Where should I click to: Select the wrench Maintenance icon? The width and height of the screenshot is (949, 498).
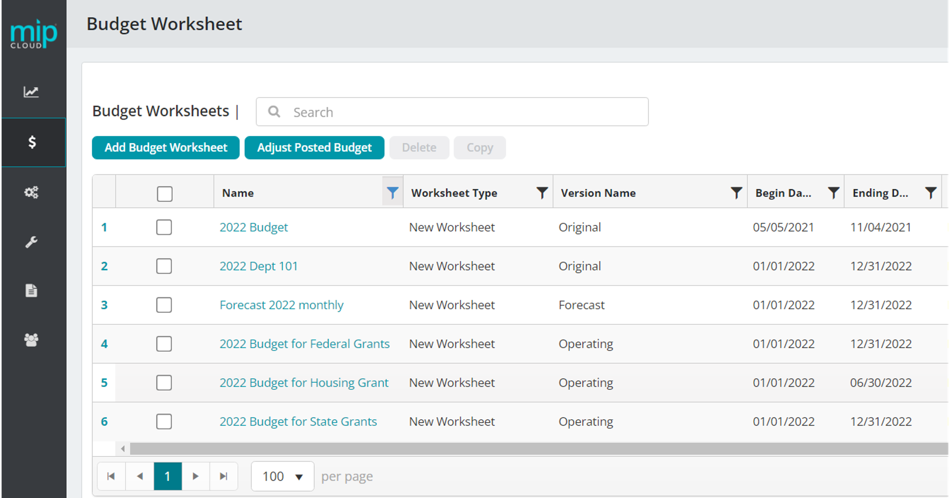[32, 242]
